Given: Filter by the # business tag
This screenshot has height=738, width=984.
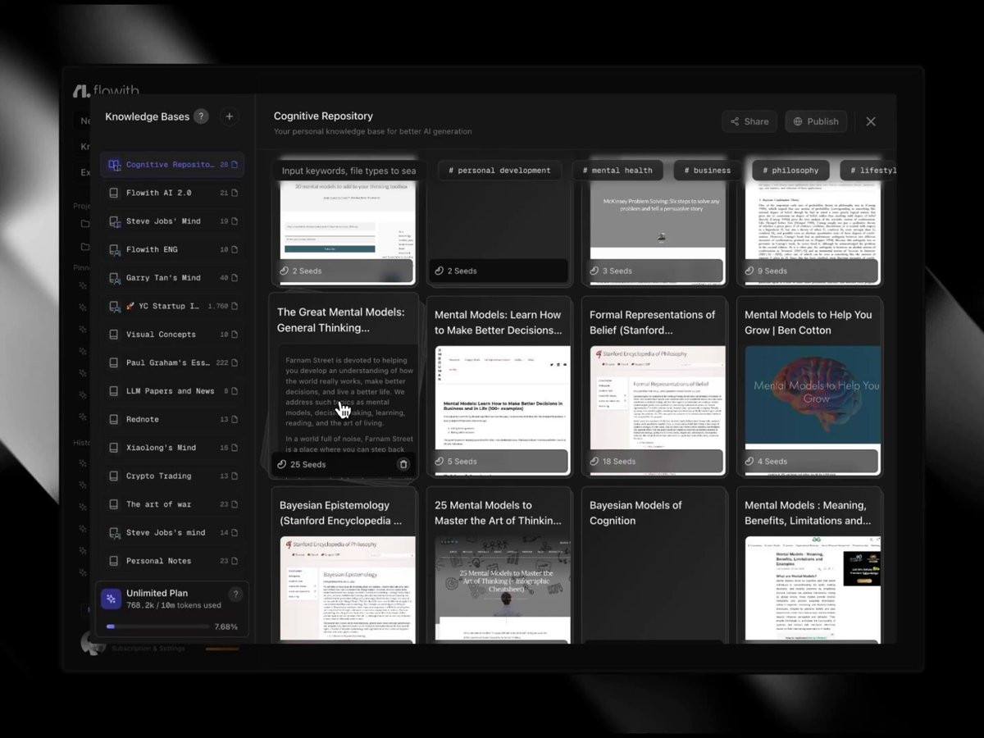Looking at the screenshot, I should 707,171.
